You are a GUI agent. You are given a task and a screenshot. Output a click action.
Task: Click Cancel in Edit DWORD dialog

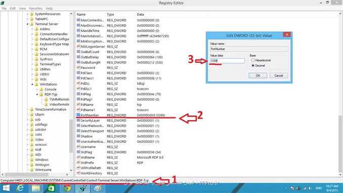point(278,75)
